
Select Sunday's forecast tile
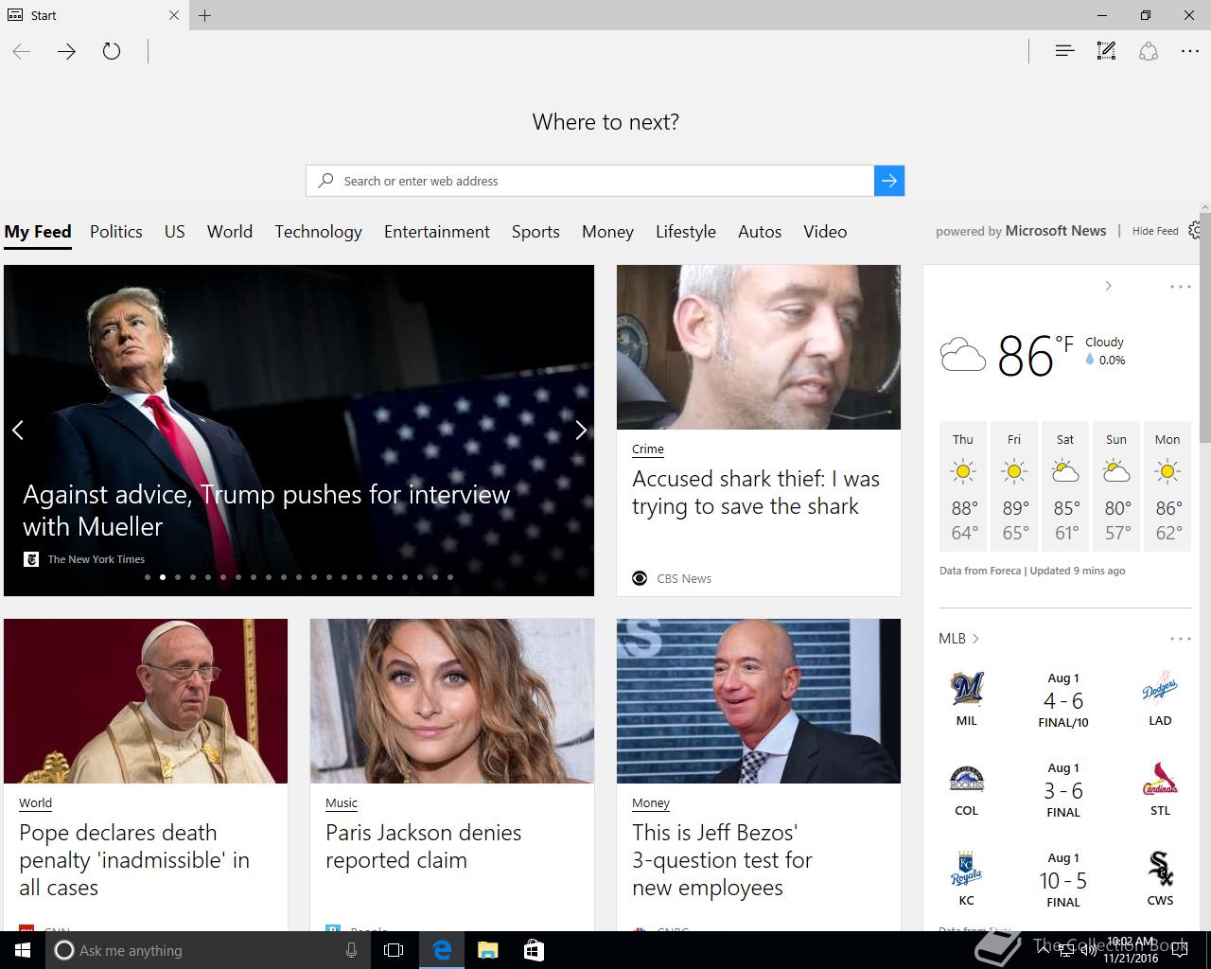1116,486
